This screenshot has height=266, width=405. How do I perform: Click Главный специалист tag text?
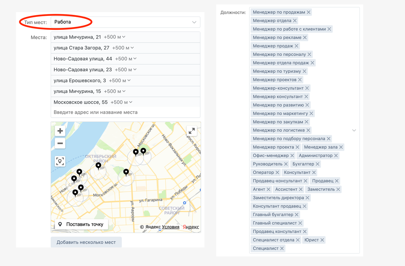[275, 223]
